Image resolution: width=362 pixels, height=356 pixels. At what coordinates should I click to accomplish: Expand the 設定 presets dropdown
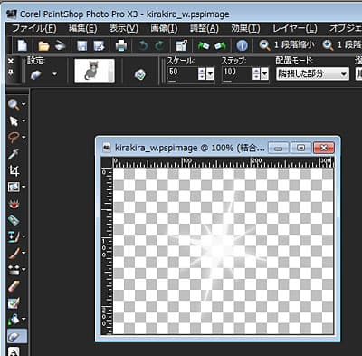click(54, 73)
